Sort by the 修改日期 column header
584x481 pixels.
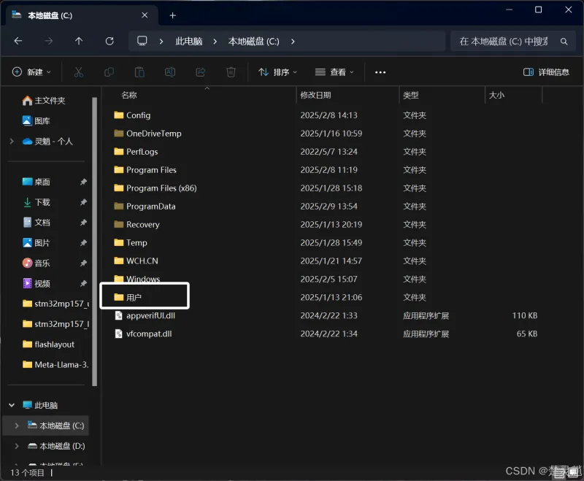(x=315, y=96)
